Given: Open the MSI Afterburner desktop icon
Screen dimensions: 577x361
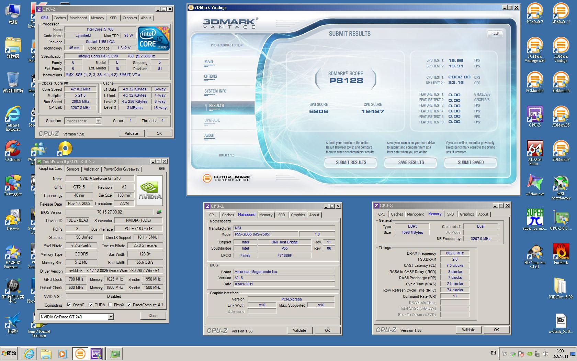Looking at the screenshot, I should click(x=561, y=187).
